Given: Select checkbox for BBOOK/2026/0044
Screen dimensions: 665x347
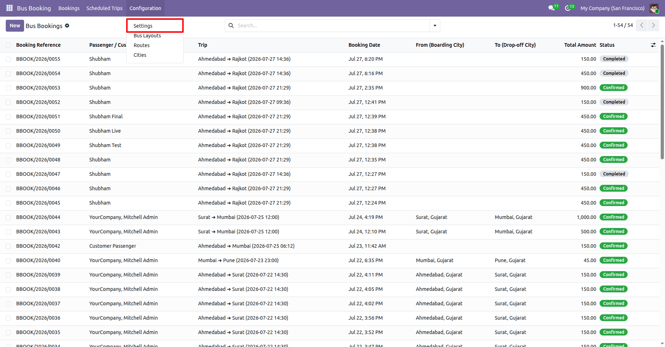Looking at the screenshot, I should click(8, 218).
